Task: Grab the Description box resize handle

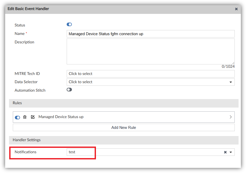Action: coord(233,63)
